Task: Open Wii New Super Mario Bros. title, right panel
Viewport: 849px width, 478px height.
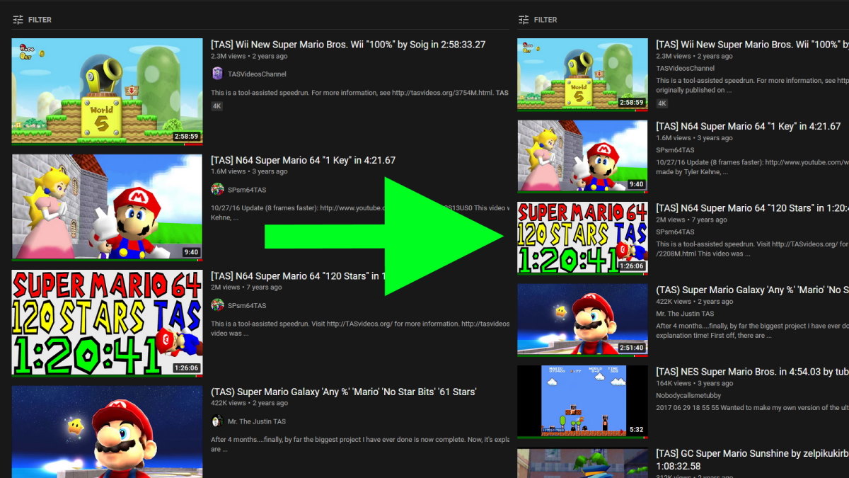Action: (752, 44)
